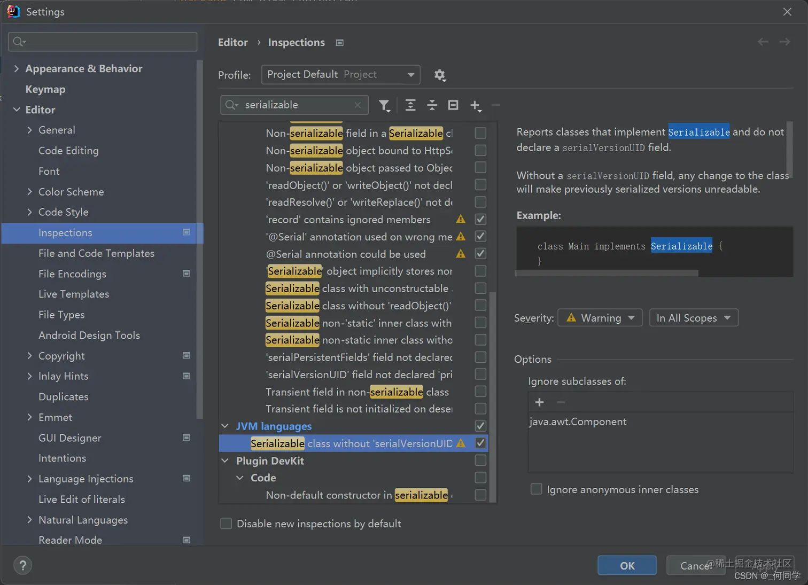Close the Settings dialog with the X
808x585 pixels.
[787, 12]
